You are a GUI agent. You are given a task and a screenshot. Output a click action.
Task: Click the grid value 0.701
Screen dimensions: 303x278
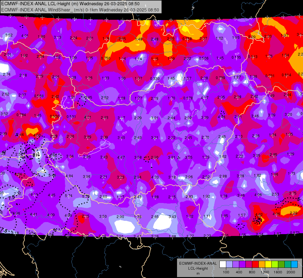(270, 76)
